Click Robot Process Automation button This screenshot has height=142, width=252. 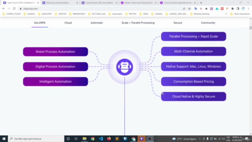coord(56,52)
